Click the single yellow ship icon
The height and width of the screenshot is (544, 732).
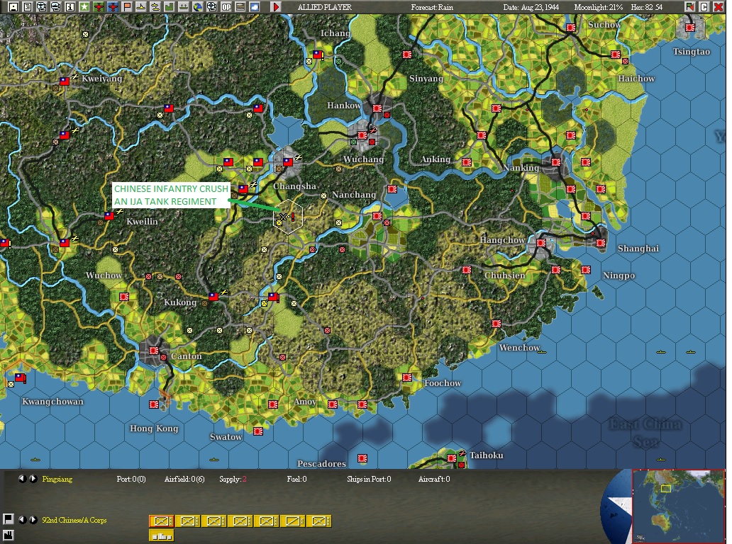(141, 7)
